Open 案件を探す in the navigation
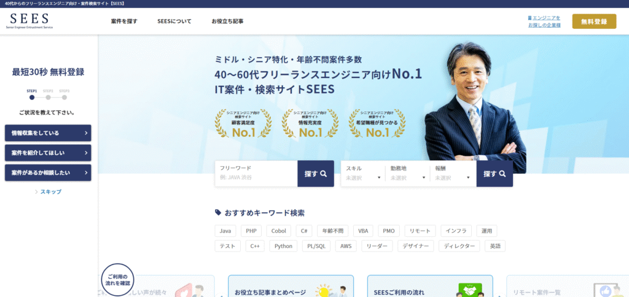This screenshot has width=629, height=297. click(x=124, y=21)
